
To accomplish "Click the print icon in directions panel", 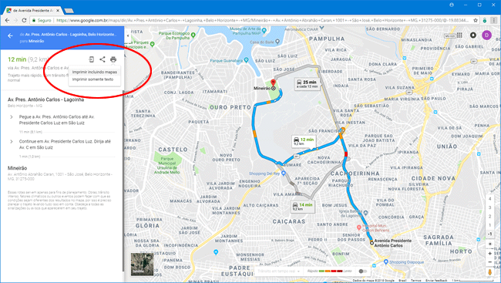I will 113,59.
